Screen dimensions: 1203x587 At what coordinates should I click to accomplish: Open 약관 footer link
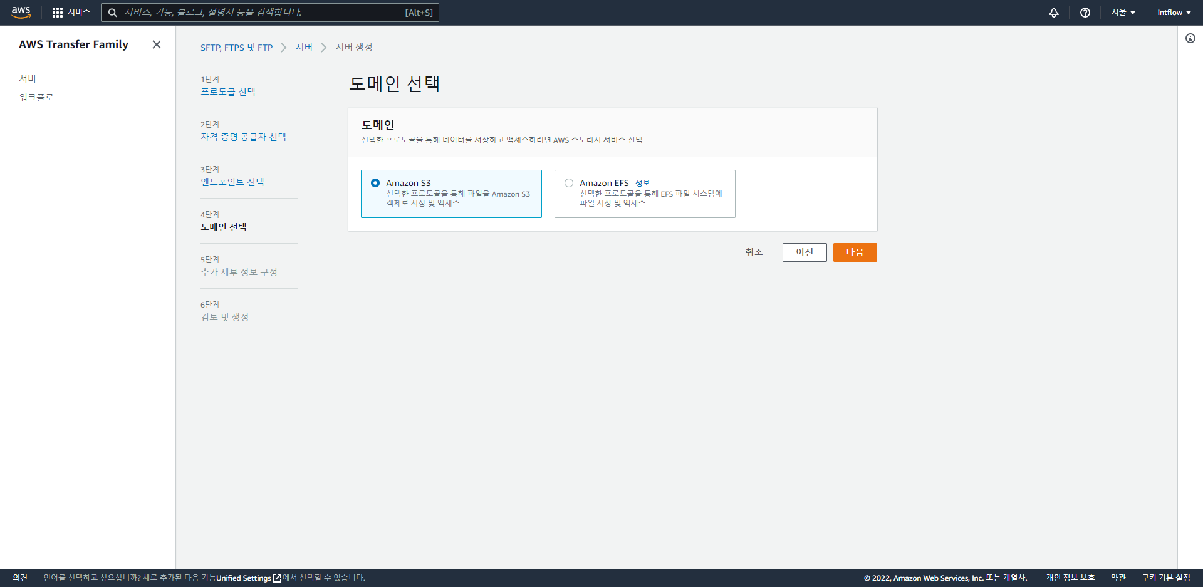coord(1118,578)
